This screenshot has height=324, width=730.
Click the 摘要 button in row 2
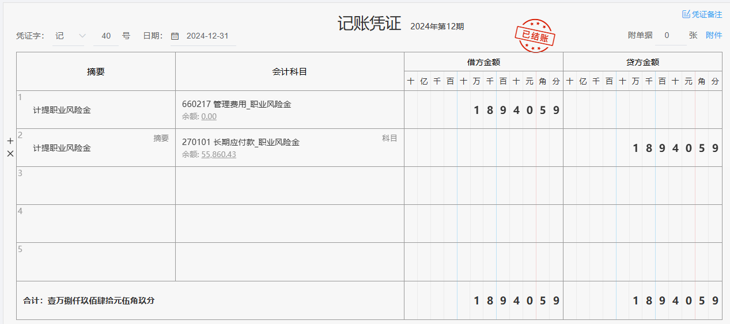click(161, 138)
